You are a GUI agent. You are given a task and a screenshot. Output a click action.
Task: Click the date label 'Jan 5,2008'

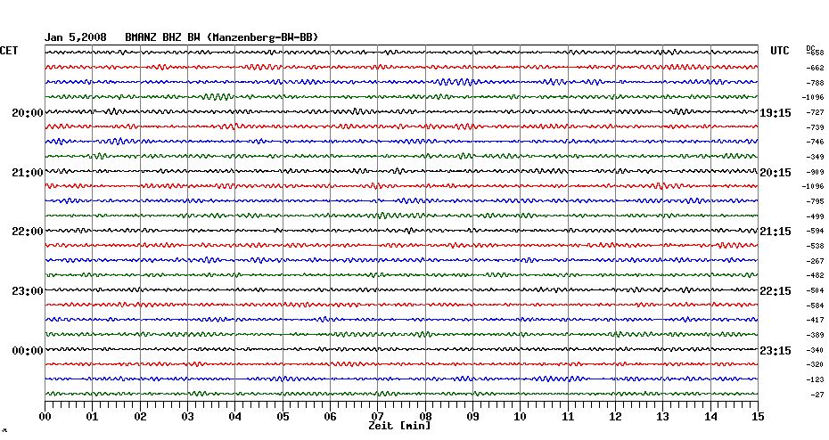(x=75, y=37)
